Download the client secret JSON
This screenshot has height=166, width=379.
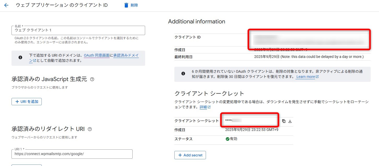click(x=290, y=121)
